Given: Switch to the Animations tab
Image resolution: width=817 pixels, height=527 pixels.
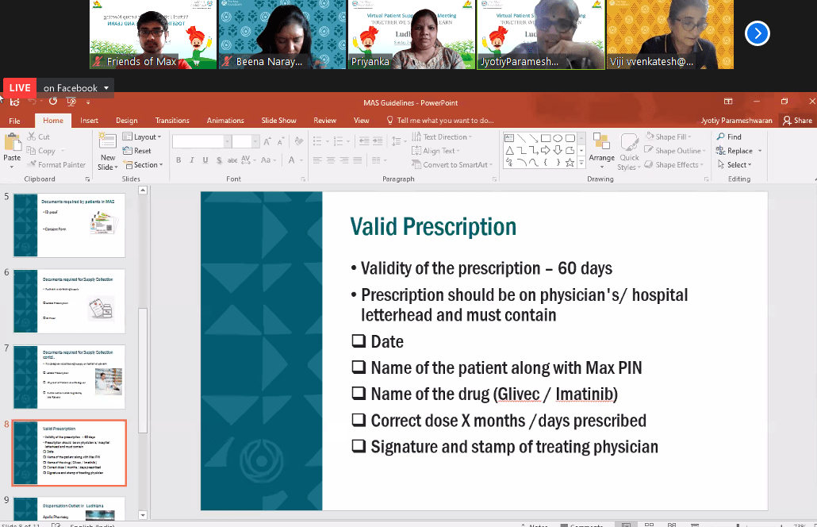Looking at the screenshot, I should tap(225, 121).
